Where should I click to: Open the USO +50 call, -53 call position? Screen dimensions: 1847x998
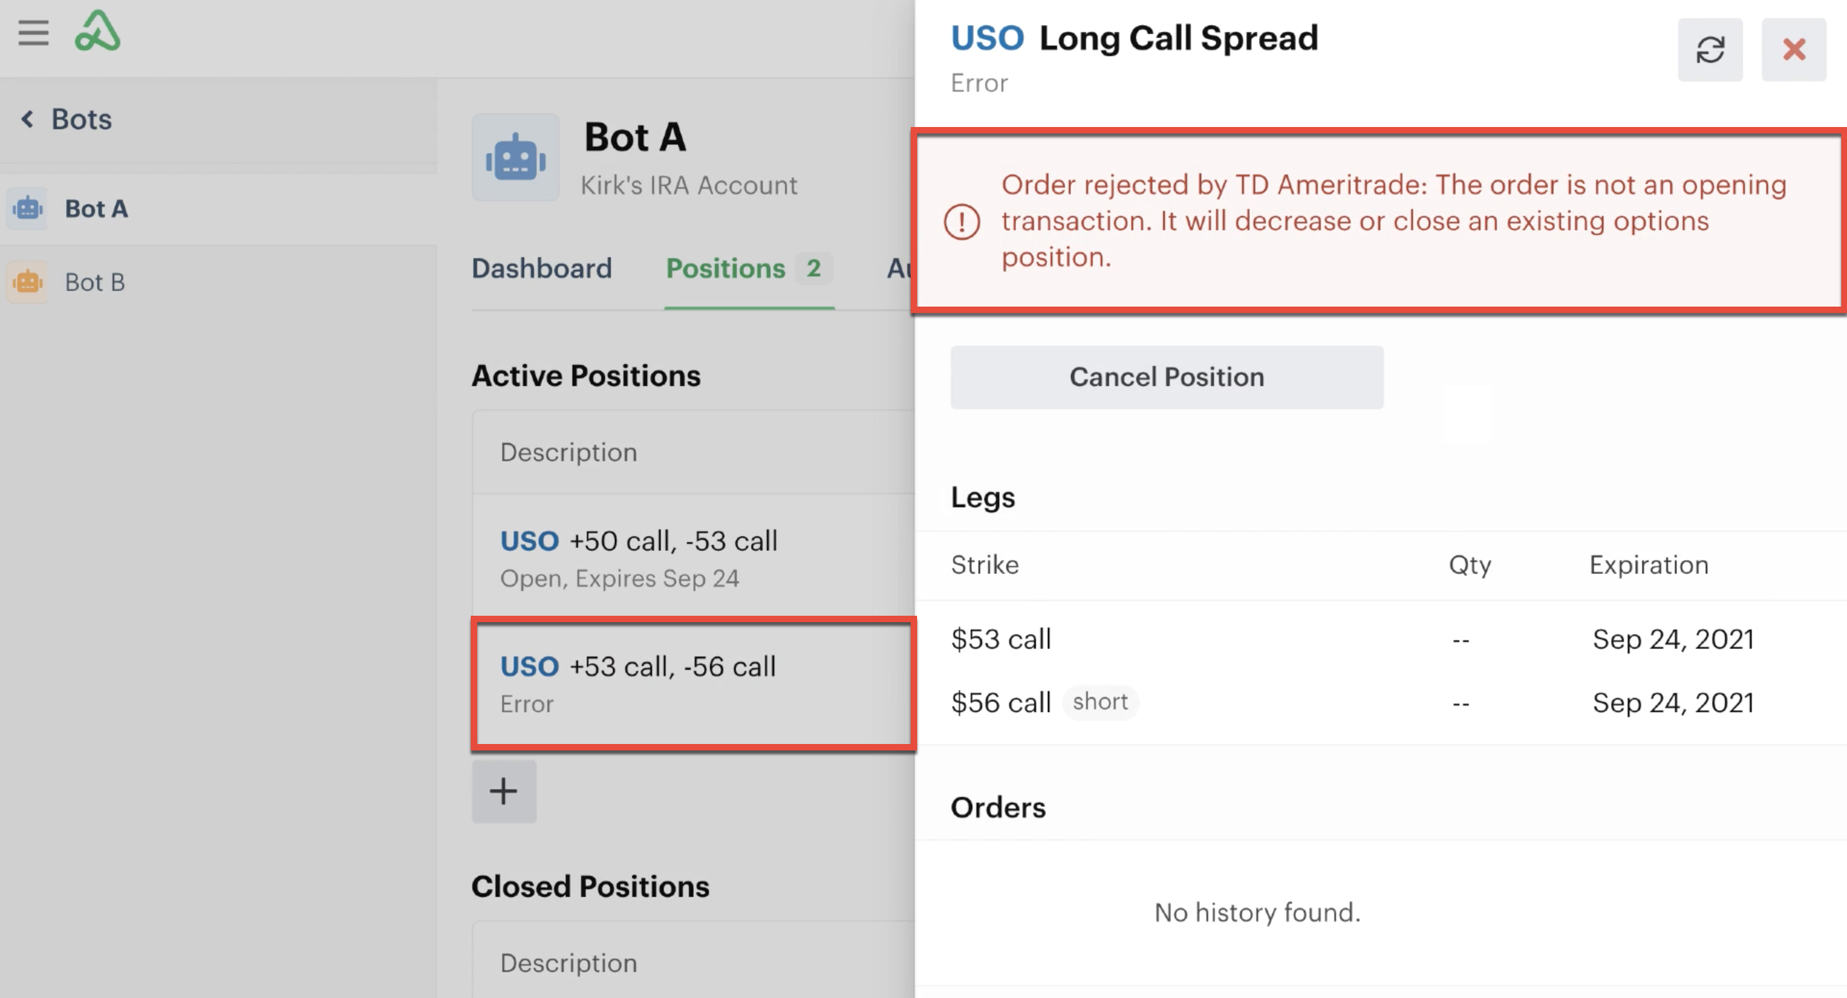click(693, 558)
